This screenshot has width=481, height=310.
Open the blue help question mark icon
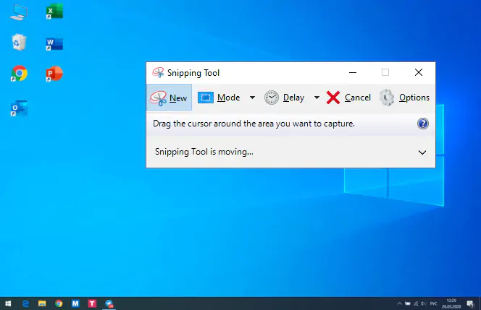[423, 124]
